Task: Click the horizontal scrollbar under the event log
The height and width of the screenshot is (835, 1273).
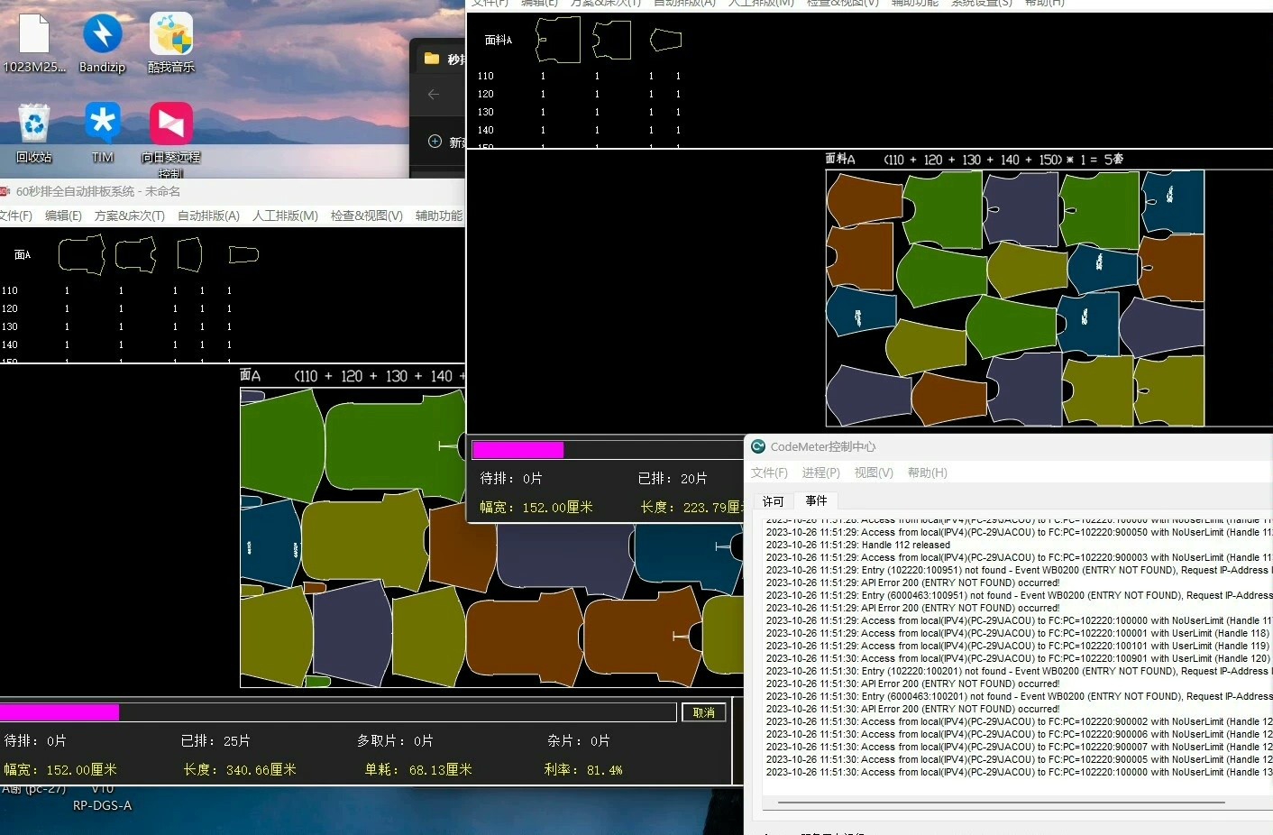Action: click(x=1001, y=802)
